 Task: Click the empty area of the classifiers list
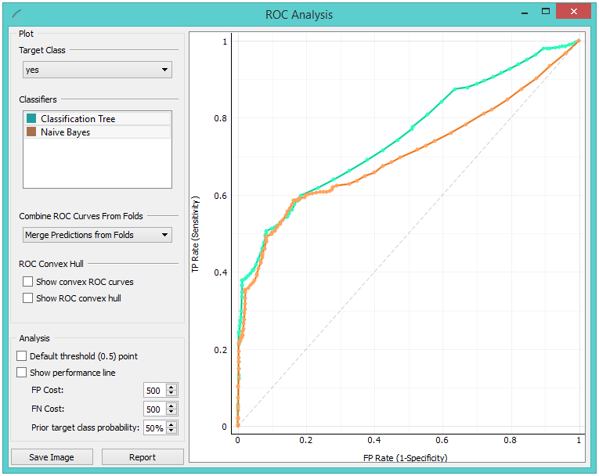(x=97, y=164)
